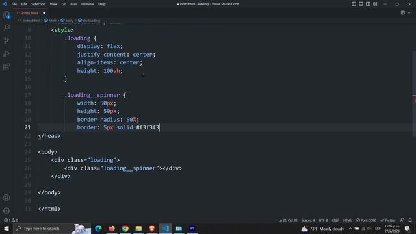Click the .loading__spinner selector line

pyautogui.click(x=96, y=95)
